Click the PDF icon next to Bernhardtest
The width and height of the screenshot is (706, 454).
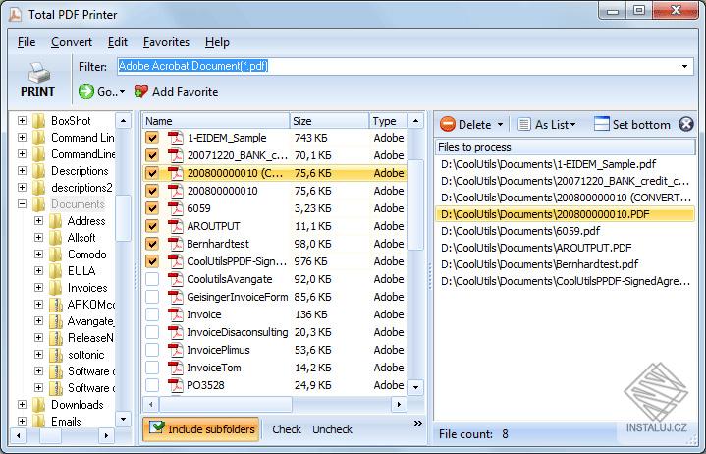(x=175, y=244)
